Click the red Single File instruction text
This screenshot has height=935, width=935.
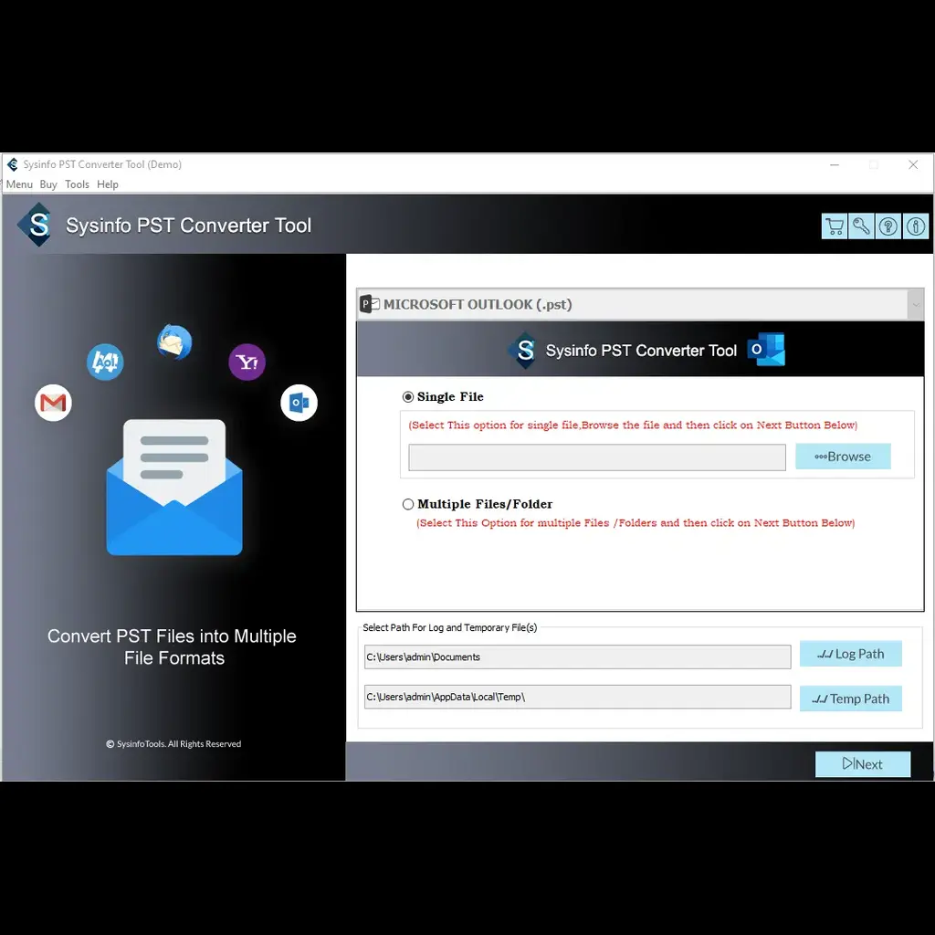click(633, 425)
